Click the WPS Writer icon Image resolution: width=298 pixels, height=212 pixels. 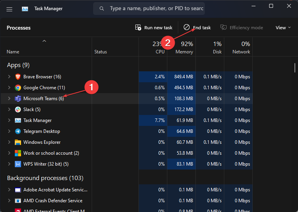(x=18, y=164)
